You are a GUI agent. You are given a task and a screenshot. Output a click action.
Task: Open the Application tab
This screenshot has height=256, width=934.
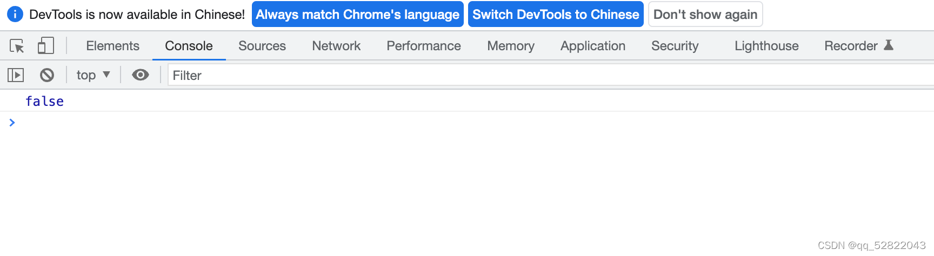pos(593,46)
